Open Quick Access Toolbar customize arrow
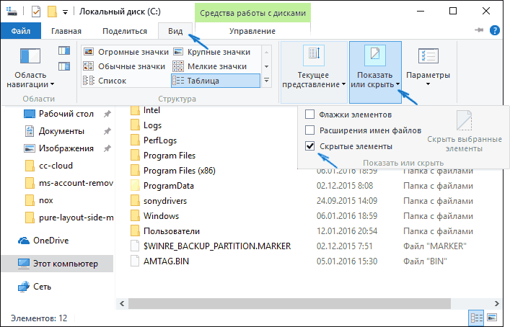Screen dimensions: 510x327 pyautogui.click(x=66, y=12)
